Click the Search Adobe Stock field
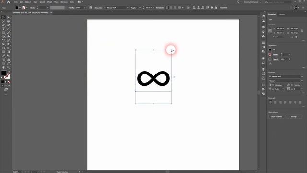 278,2
